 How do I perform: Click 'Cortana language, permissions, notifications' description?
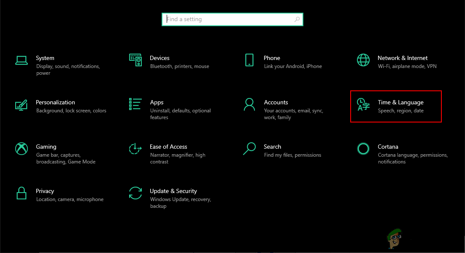413,158
